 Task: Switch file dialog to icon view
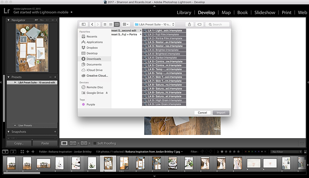105,24
